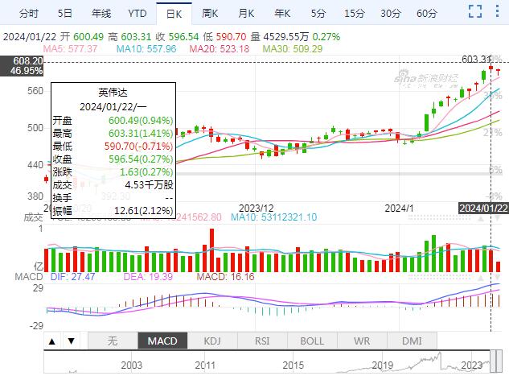Image resolution: width=509 pixels, height=380 pixels.
Task: Open the 年线 yearly line tab
Action: click(101, 14)
